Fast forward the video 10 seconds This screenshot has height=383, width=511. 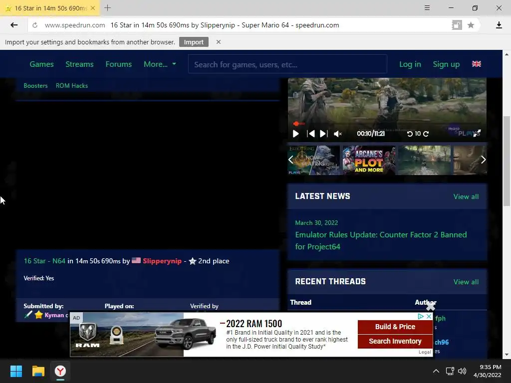(426, 134)
